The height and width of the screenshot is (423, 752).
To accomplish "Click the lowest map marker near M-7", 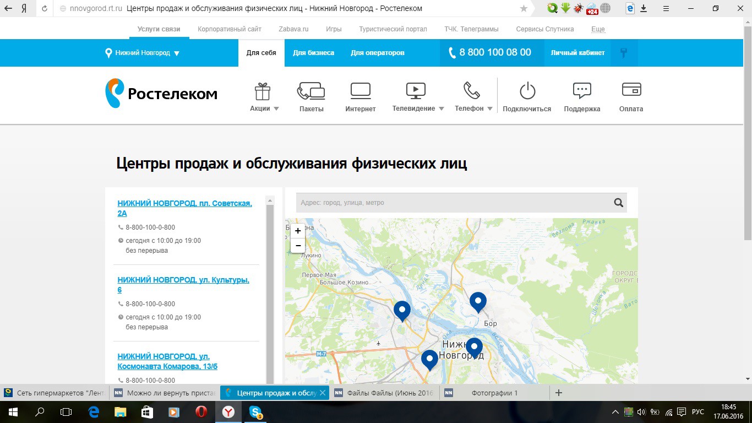I will tap(429, 360).
